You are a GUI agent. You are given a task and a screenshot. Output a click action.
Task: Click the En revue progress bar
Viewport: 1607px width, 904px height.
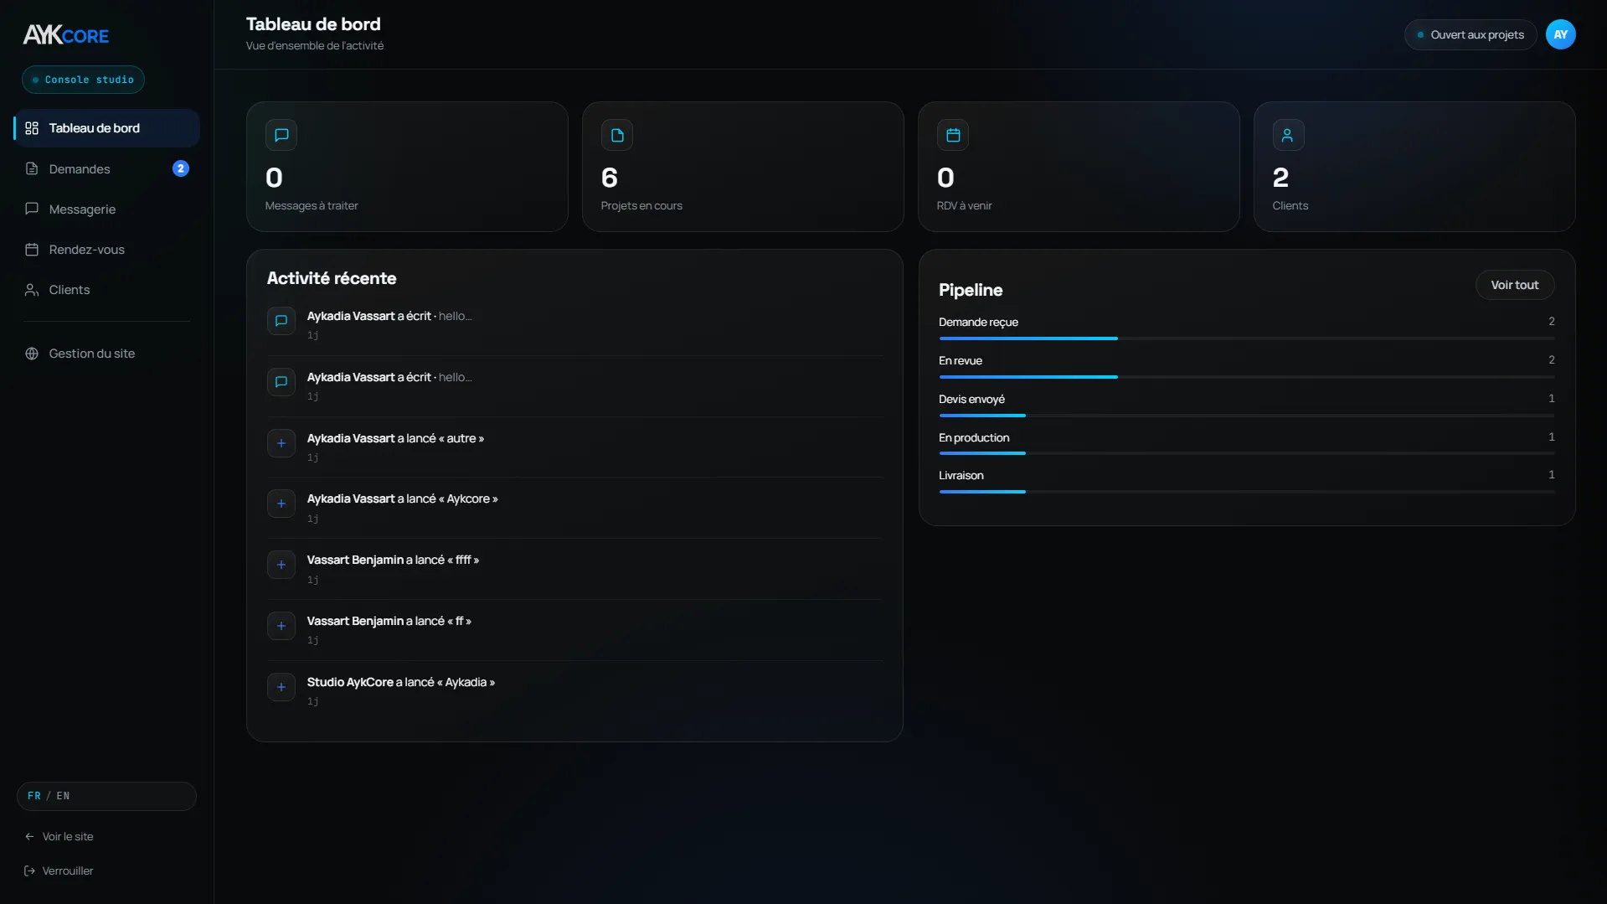click(x=1247, y=377)
